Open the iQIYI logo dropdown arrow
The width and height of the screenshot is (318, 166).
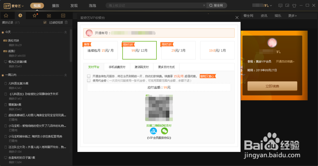click(23, 6)
